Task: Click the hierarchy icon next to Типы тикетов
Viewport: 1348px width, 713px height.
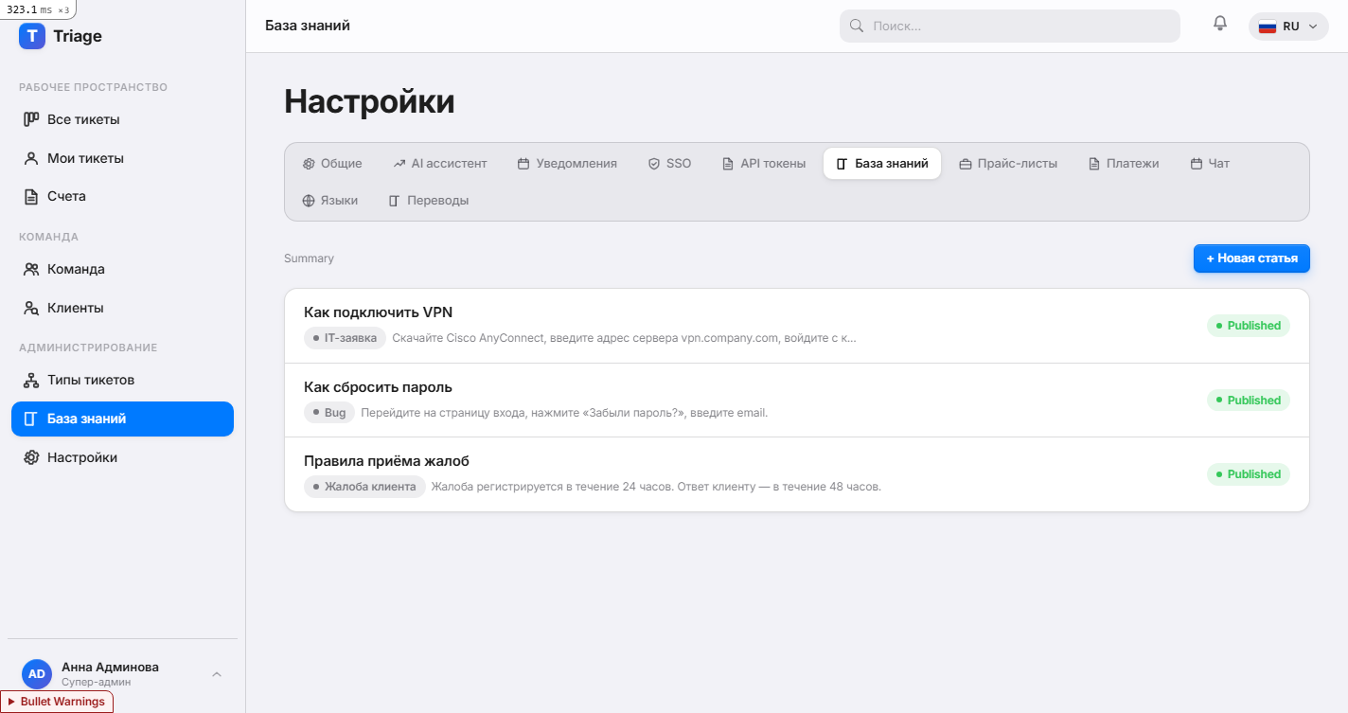Action: point(31,380)
